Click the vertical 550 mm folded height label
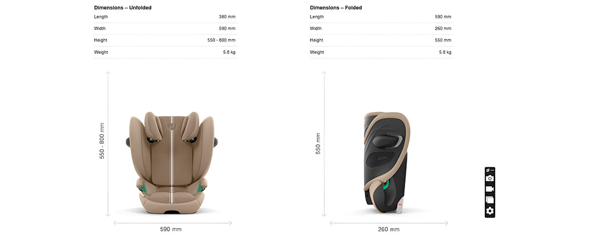Screen dimensions: 601x242 click(x=318, y=143)
